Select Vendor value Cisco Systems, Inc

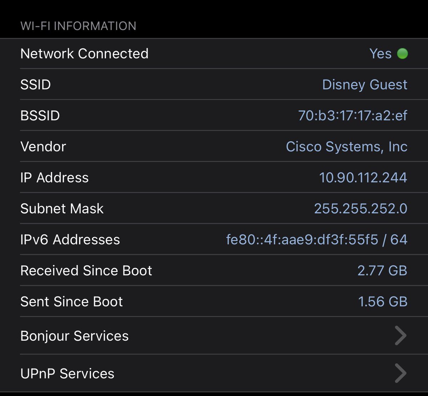pyautogui.click(x=347, y=147)
